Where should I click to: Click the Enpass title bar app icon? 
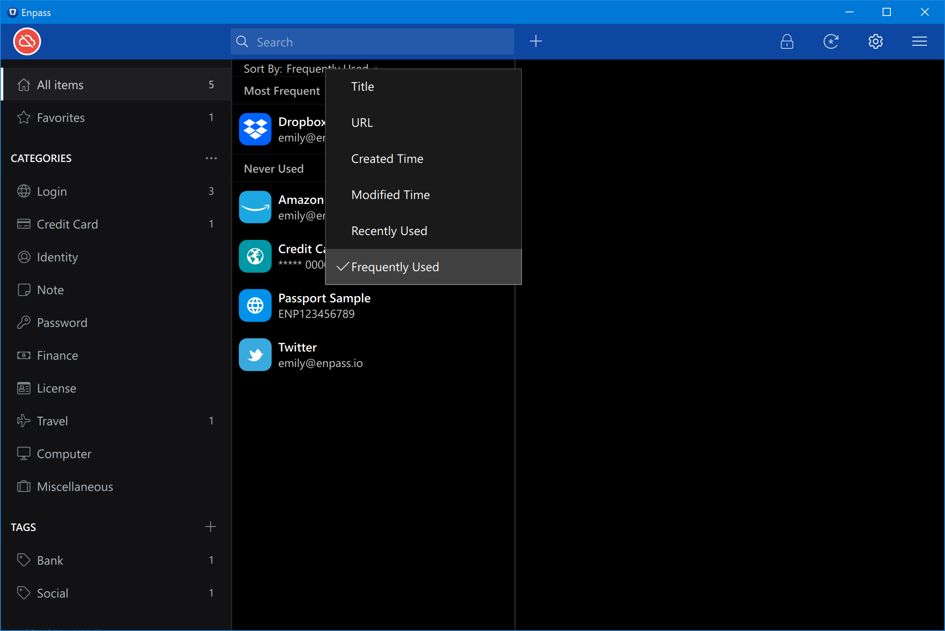coord(13,12)
